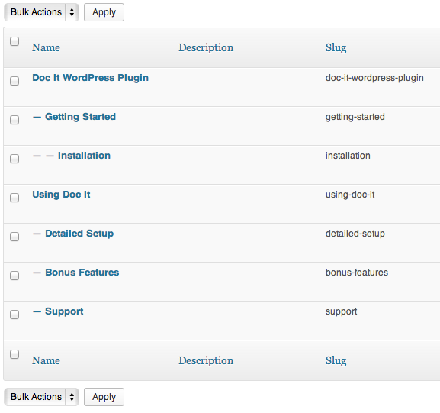The height and width of the screenshot is (413, 440).
Task: Toggle select-all checkbox in table header
Action: tap(14, 41)
